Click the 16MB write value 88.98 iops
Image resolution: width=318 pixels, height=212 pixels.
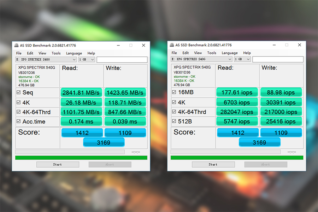tap(281, 92)
